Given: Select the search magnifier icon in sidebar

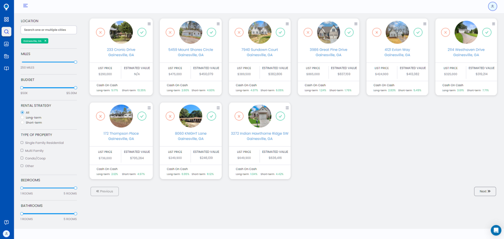Looking at the screenshot, I should tap(6, 31).
